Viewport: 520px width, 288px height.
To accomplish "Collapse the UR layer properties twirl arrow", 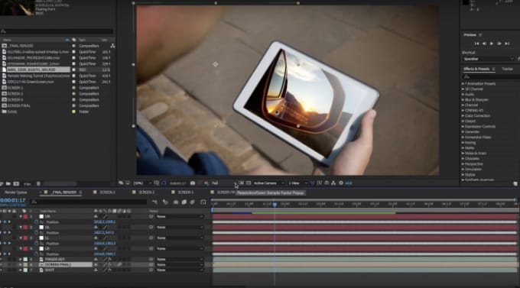I will tap(21, 216).
